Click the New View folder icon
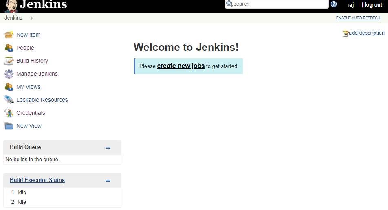The height and width of the screenshot is (210, 388). [x=9, y=126]
